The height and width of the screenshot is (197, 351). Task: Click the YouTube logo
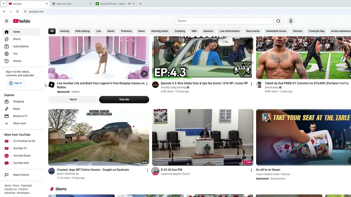click(x=22, y=21)
